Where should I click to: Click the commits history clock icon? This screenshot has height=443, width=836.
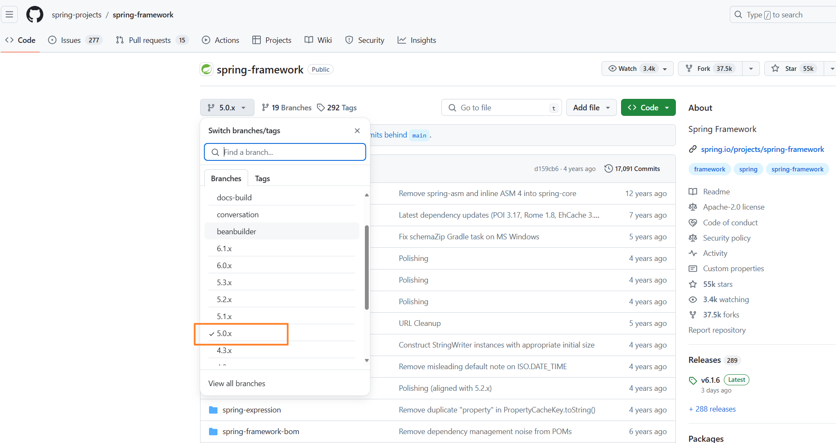tap(608, 169)
